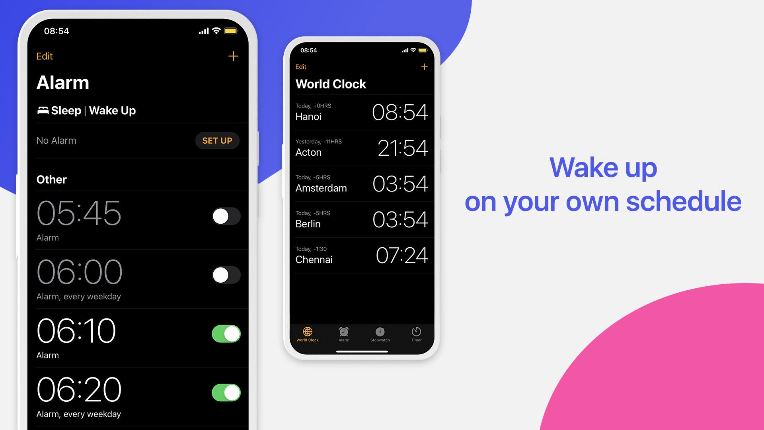Tap the plus button to add alarm
Screen dimensions: 764x430
(234, 56)
